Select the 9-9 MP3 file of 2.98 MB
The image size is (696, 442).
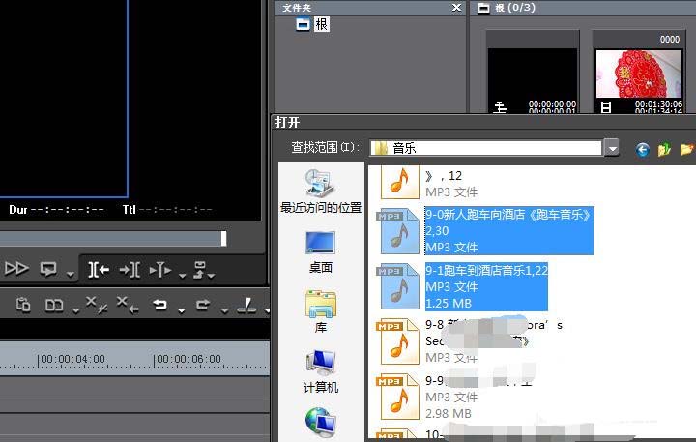(454, 397)
